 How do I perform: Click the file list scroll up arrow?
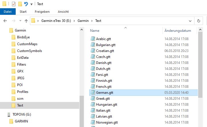[x=200, y=30]
